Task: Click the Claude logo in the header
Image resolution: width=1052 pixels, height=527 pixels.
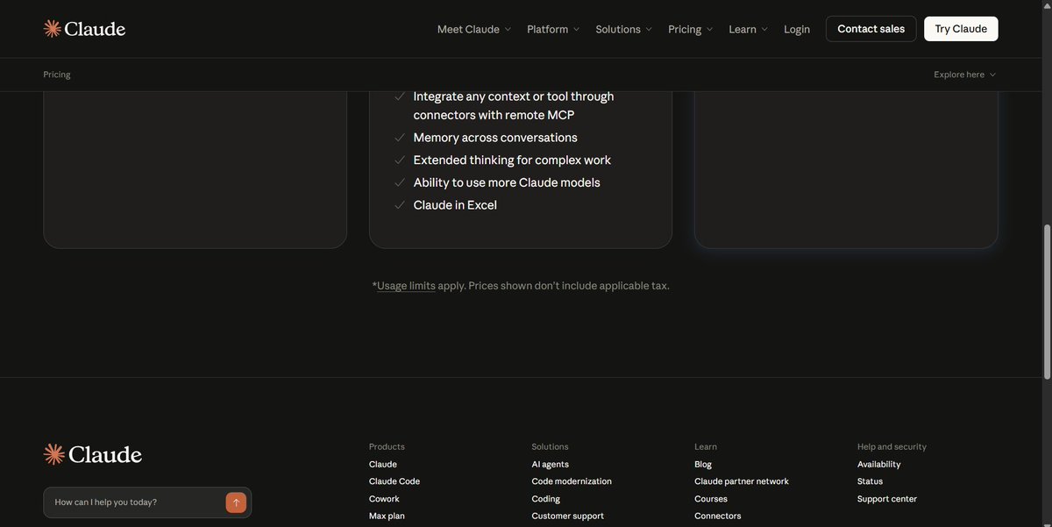Action: [x=84, y=29]
